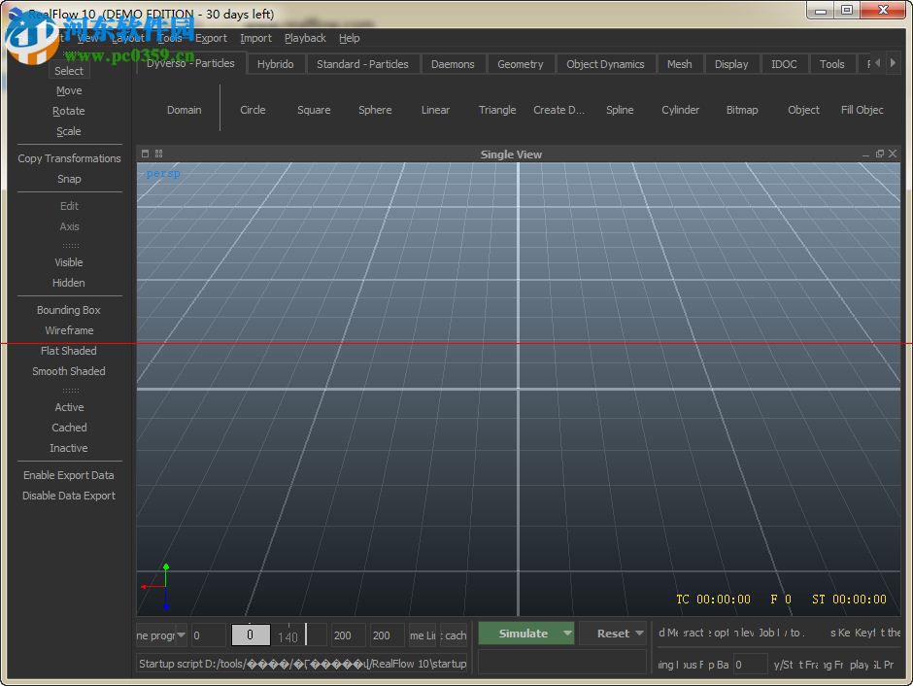Image resolution: width=913 pixels, height=686 pixels.
Task: Toggle Wireframe display mode
Action: [68, 330]
